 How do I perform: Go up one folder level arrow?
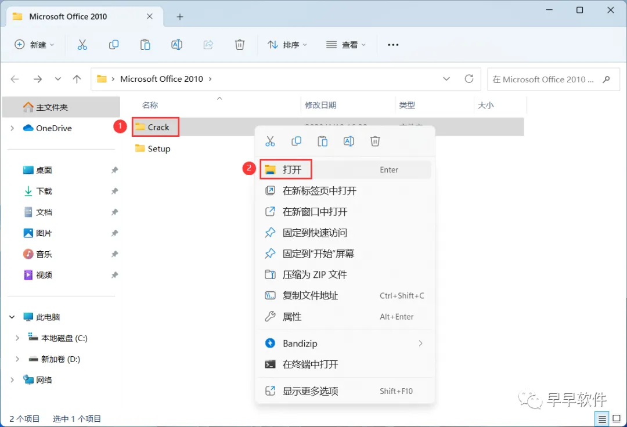click(x=77, y=79)
